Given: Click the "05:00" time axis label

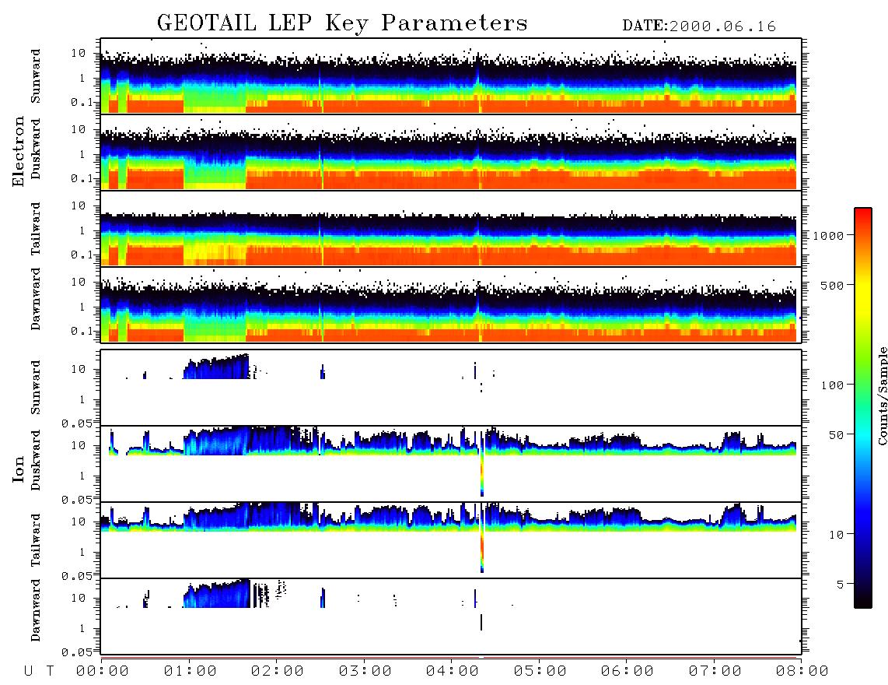Looking at the screenshot, I should tap(540, 672).
